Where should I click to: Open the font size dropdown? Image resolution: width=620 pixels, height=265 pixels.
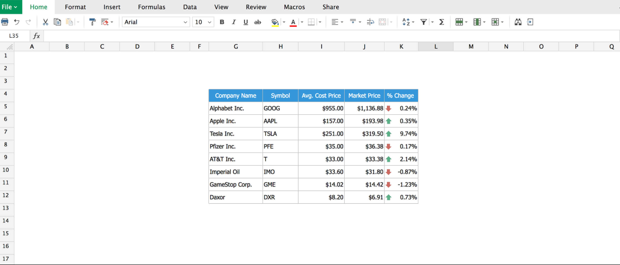203,21
